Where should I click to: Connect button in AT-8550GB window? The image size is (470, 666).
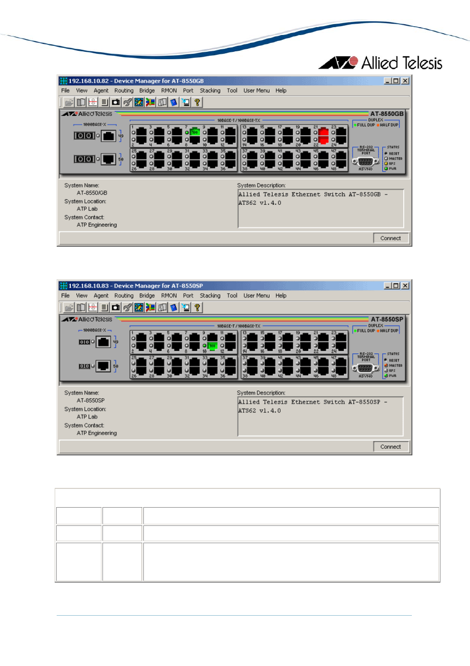[391, 238]
